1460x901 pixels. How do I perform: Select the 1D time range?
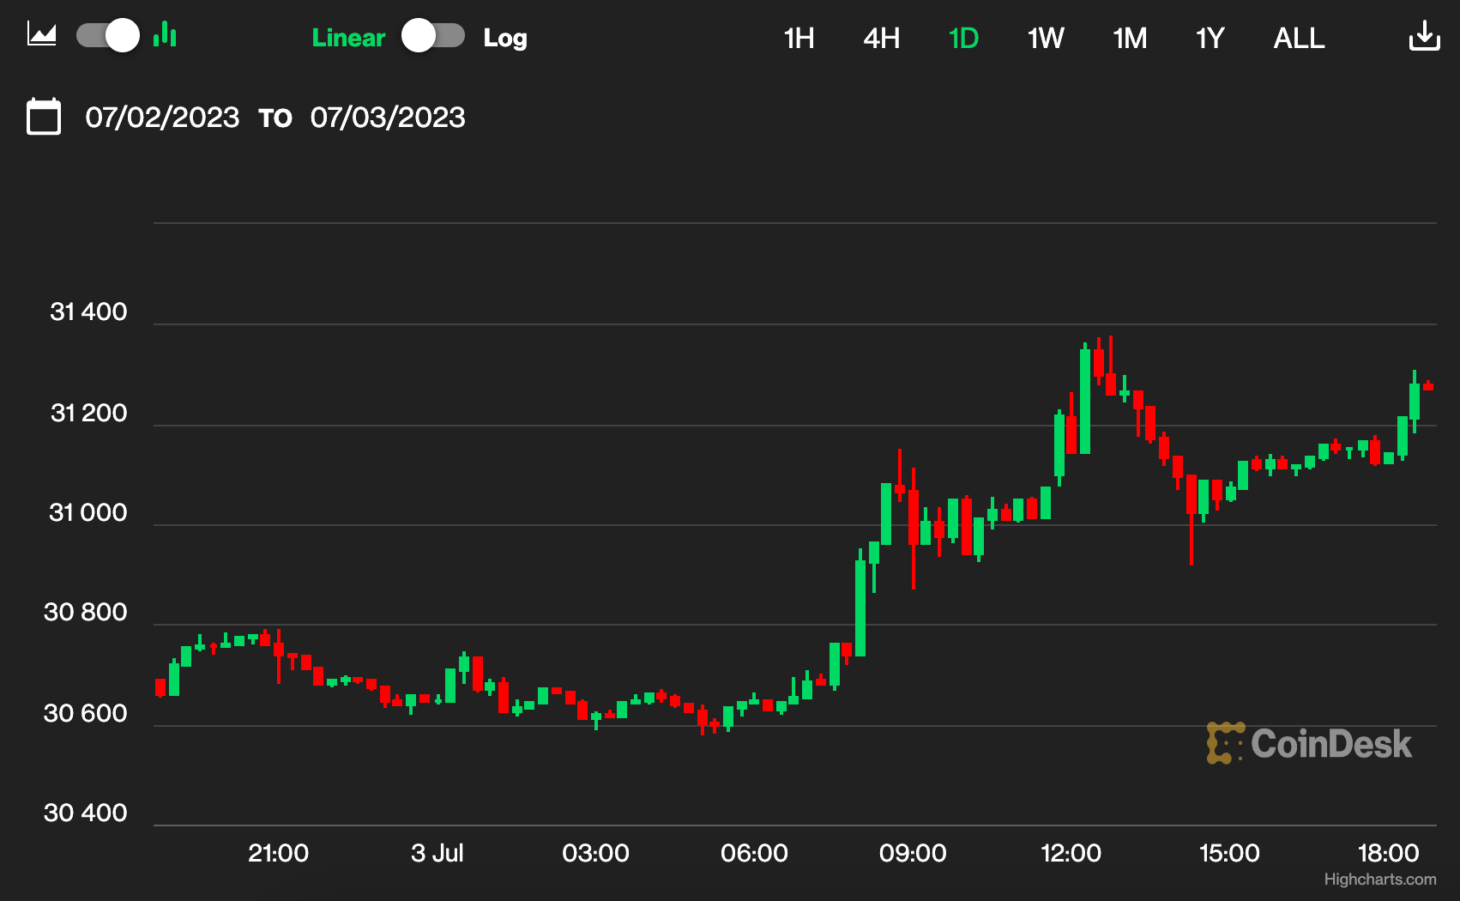963,39
